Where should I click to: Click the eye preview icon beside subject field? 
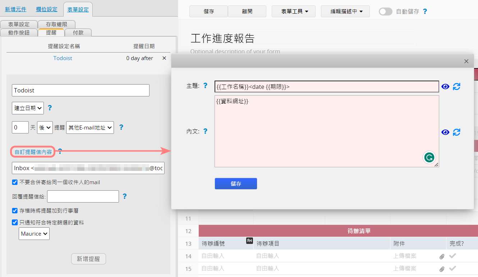pos(445,86)
